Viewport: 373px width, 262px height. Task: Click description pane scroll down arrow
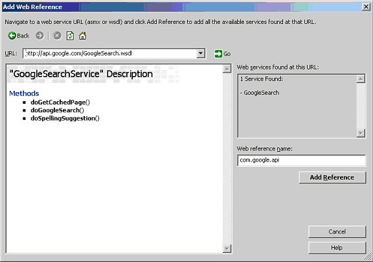coord(227,248)
